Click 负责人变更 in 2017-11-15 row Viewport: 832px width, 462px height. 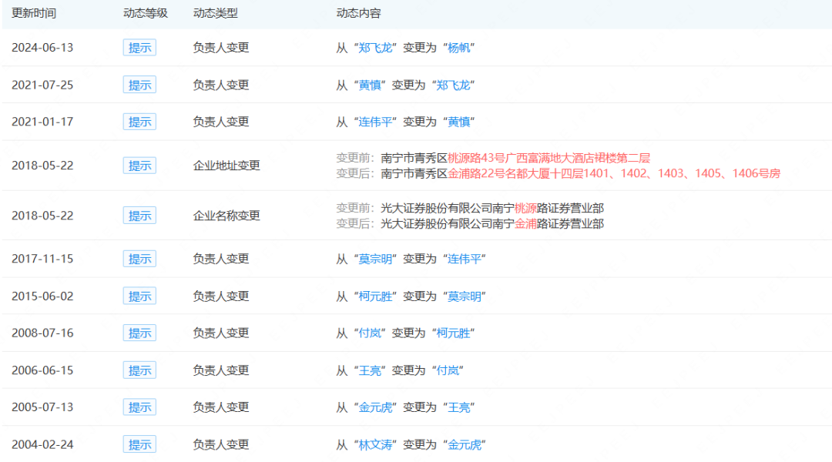221,259
